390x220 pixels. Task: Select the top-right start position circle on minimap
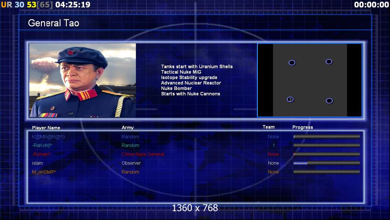click(329, 62)
